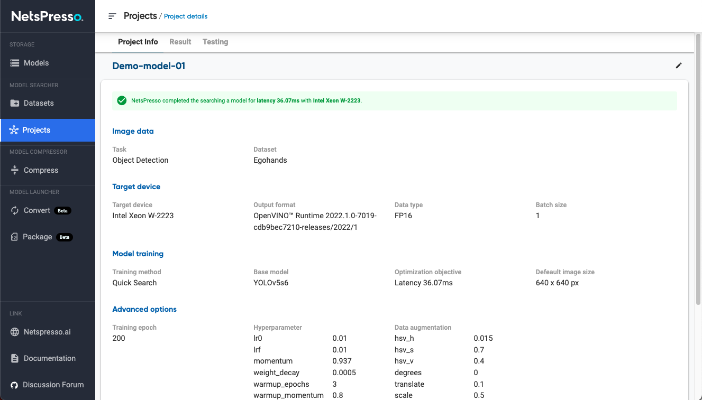Click the Convert refresh-arrows icon

pos(15,210)
